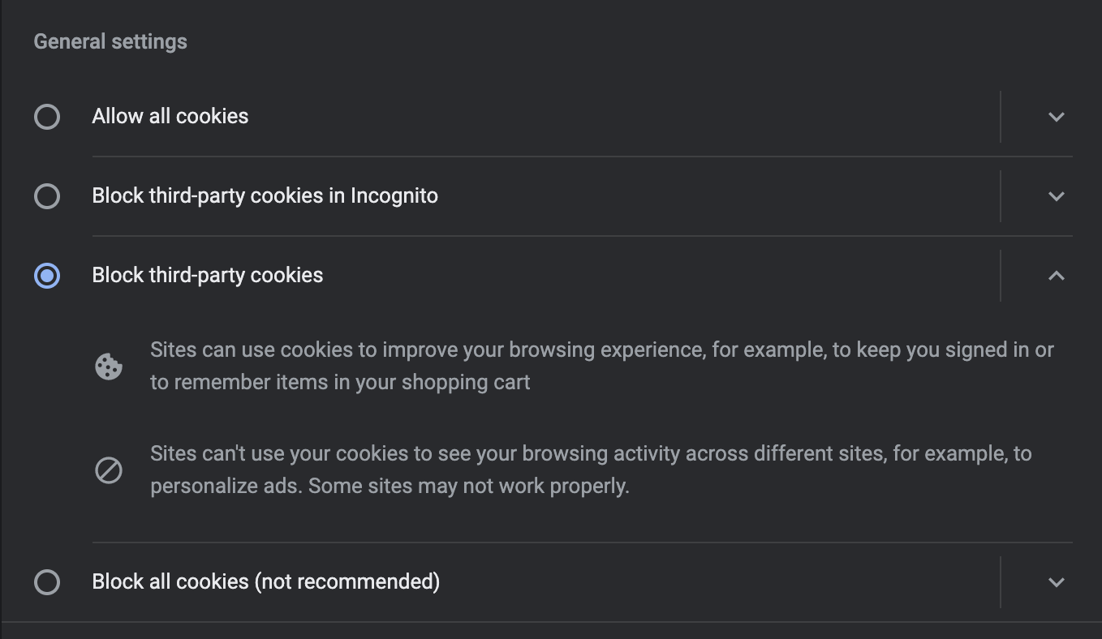Expand the Block all cookies section
The width and height of the screenshot is (1102, 639).
(1056, 582)
